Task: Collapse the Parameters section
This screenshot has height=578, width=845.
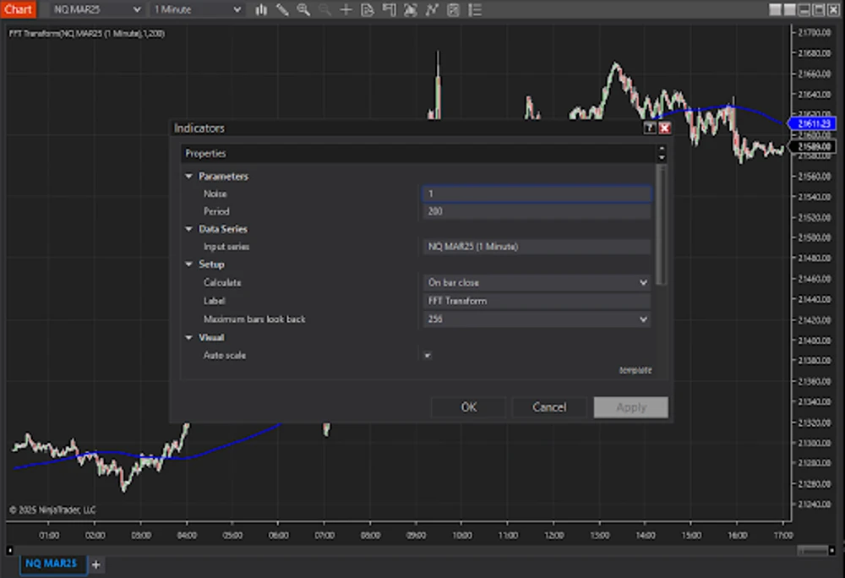Action: (188, 176)
